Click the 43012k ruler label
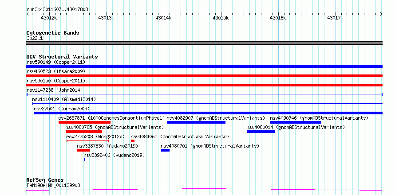395x195 pixels. coord(49,18)
